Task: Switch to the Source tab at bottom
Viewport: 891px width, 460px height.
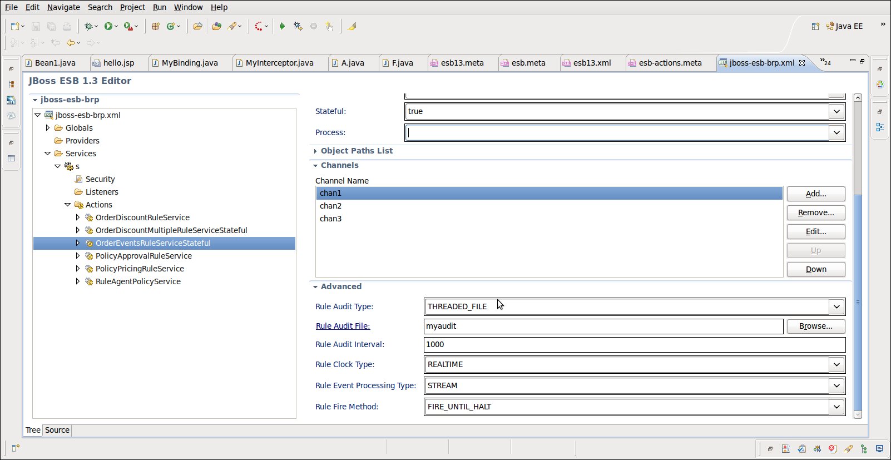Action: (57, 430)
